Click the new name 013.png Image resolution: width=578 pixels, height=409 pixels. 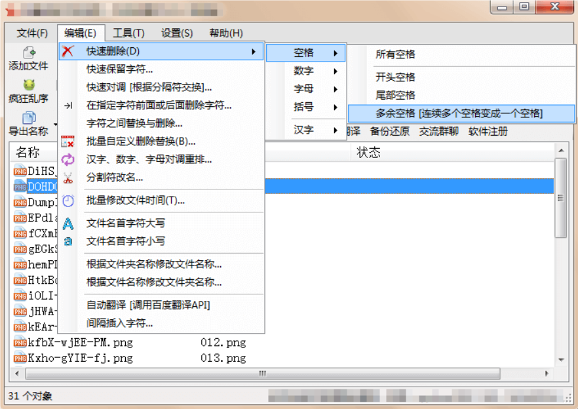pos(223,358)
